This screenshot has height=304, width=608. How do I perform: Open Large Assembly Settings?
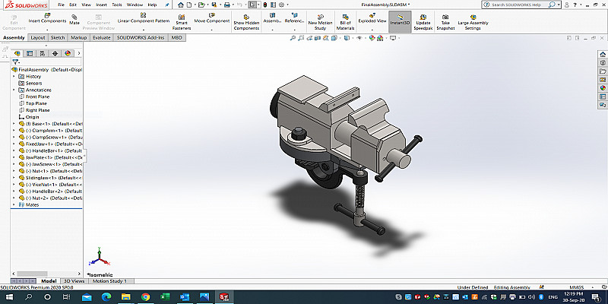point(473,16)
